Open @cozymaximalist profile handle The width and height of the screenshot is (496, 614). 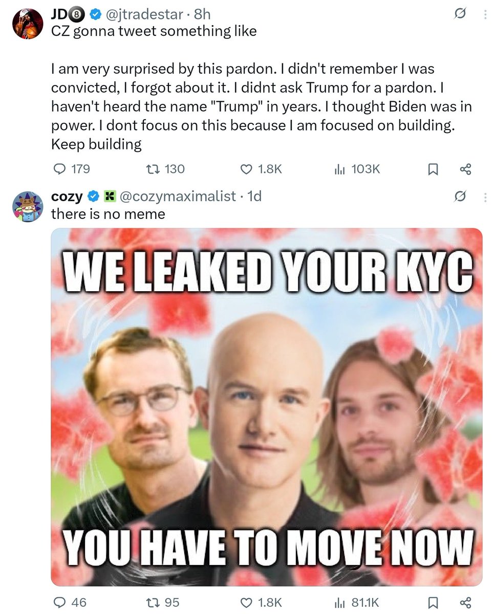pyautogui.click(x=178, y=196)
